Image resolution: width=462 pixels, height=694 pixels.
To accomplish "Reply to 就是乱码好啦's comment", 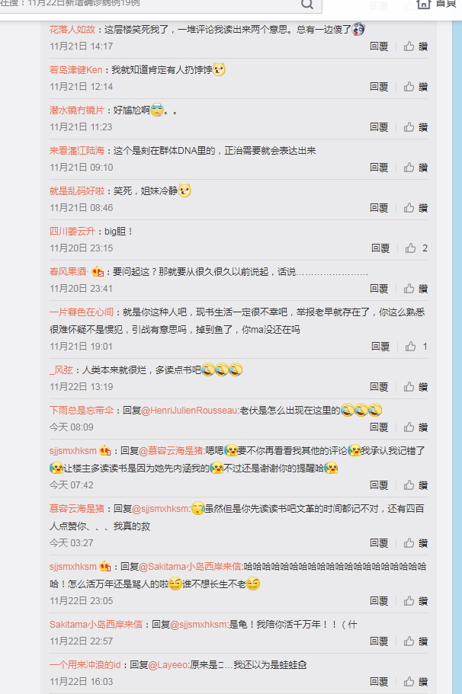I will pyautogui.click(x=379, y=208).
